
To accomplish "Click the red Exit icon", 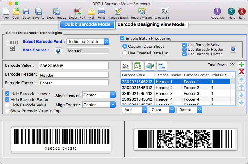I will coord(242,11).
